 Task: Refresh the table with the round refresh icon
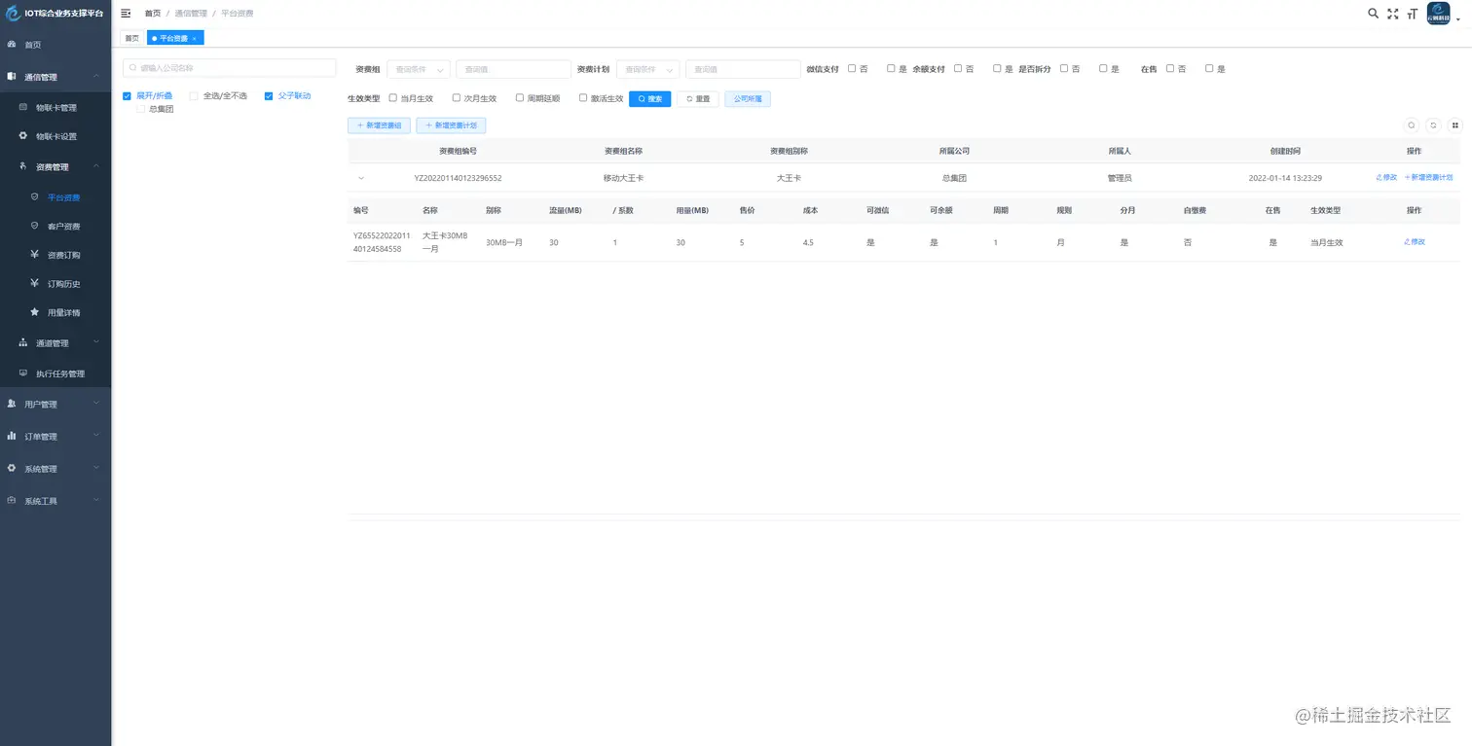tap(1433, 124)
